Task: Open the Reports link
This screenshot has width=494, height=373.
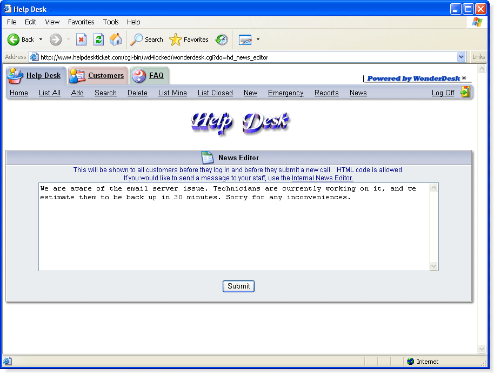Action: (326, 93)
